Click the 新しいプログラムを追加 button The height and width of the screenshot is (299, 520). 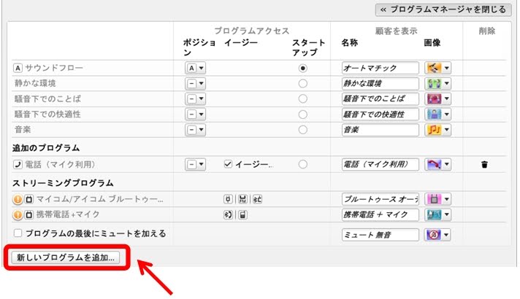click(66, 257)
